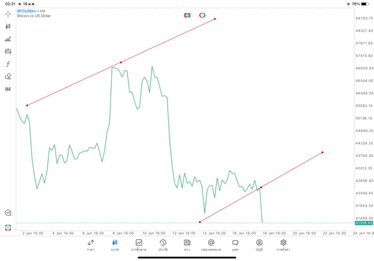Open the การตั้งค่า (Settings) tab
Screen dimensions: 374x261
283,245
